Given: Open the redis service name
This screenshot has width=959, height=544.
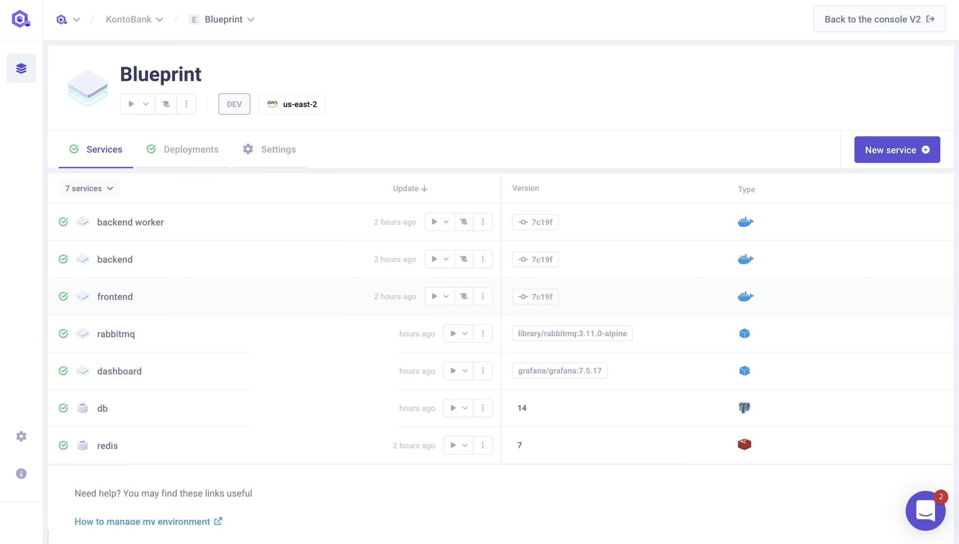Looking at the screenshot, I should [107, 446].
